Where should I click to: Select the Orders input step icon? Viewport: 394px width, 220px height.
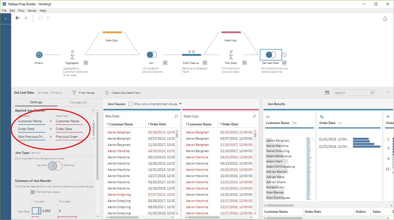coord(39,55)
